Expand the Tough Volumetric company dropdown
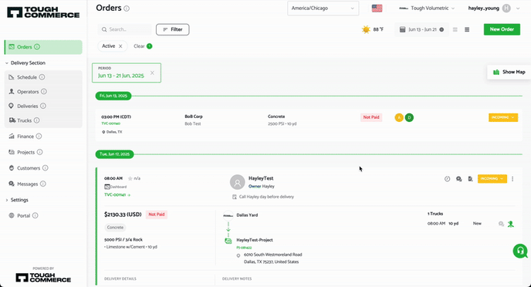The height and width of the screenshot is (287, 531). coord(427,8)
